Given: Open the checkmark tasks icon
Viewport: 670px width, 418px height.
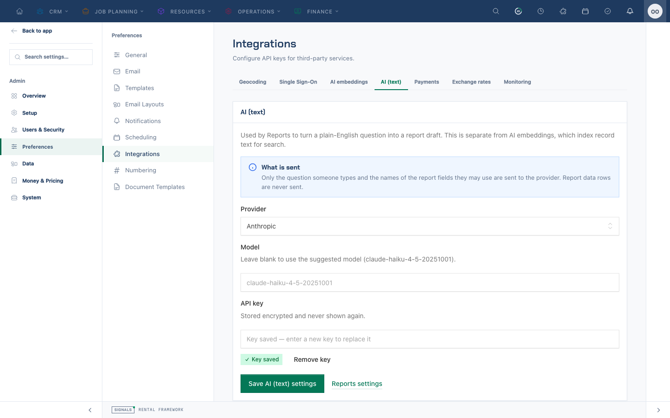Looking at the screenshot, I should [608, 11].
